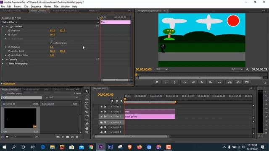Image resolution: width=269 pixels, height=151 pixels.
Task: Open the Title menu
Action: [x=56, y=7]
